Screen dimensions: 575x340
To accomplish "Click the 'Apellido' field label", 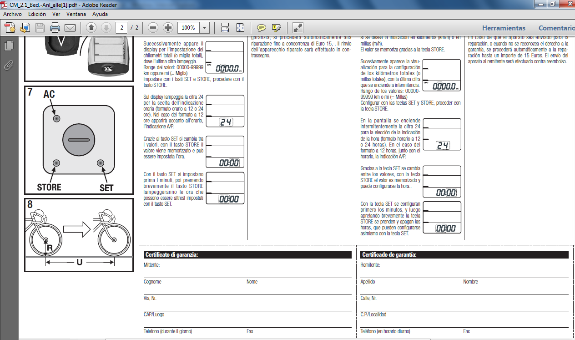I will coord(368,282).
